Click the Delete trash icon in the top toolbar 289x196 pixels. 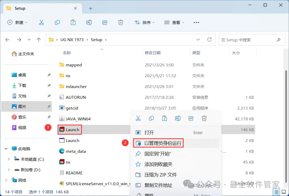[x=120, y=22]
